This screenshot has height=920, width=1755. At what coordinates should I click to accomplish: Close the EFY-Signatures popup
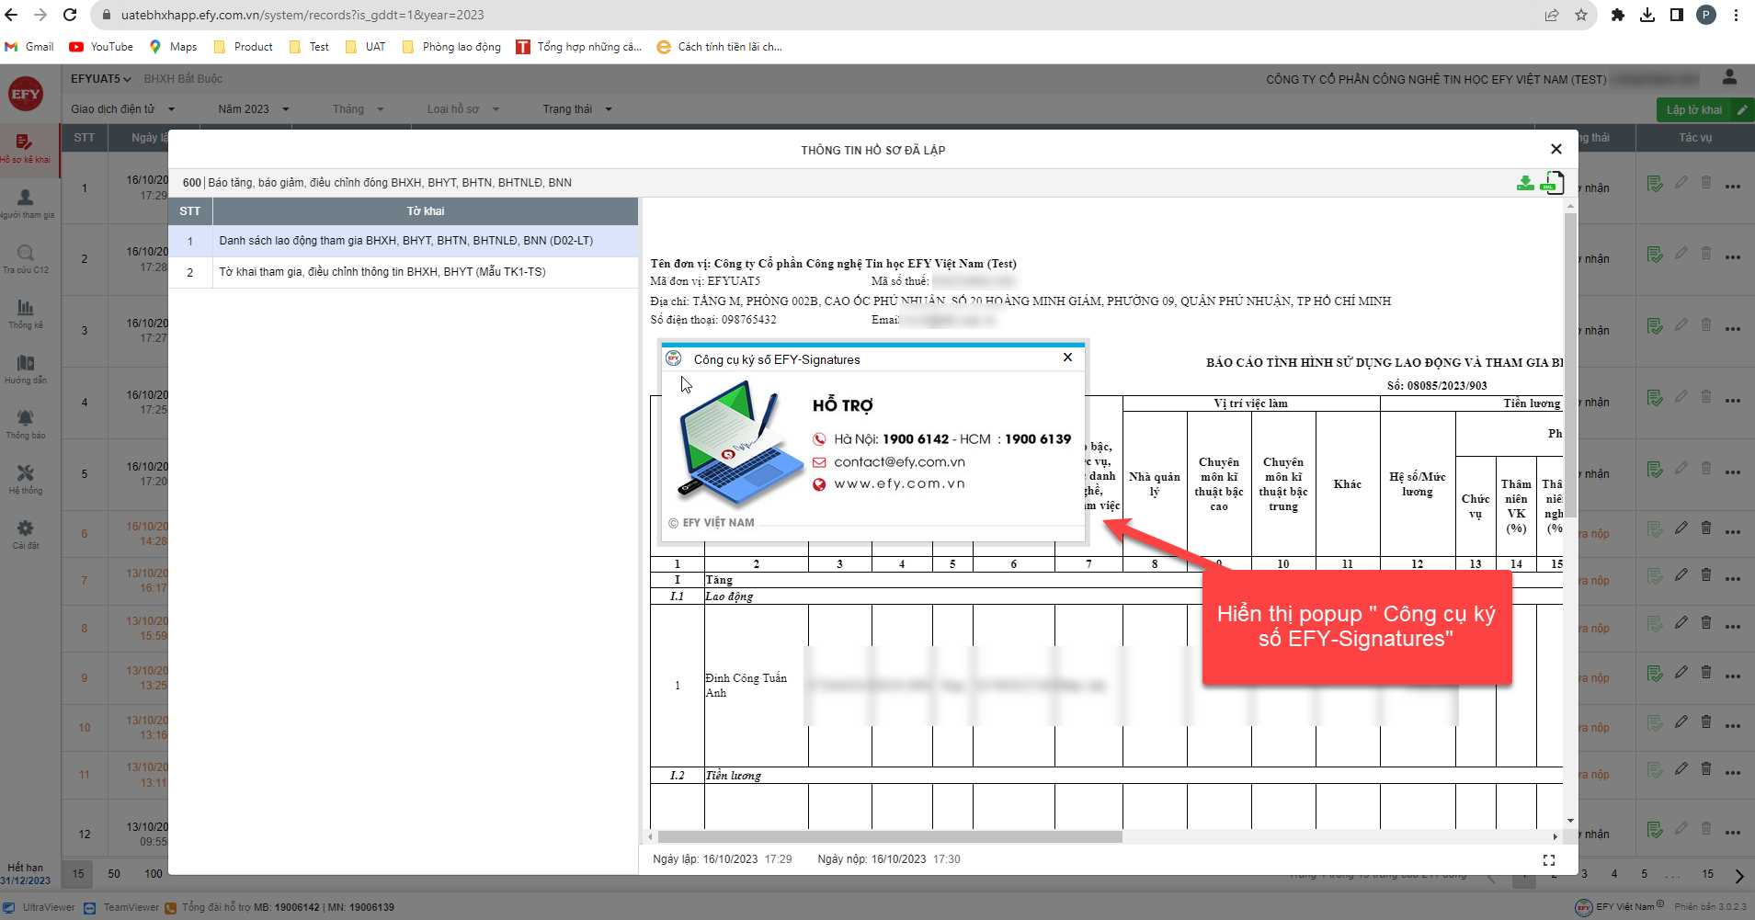pyautogui.click(x=1067, y=358)
